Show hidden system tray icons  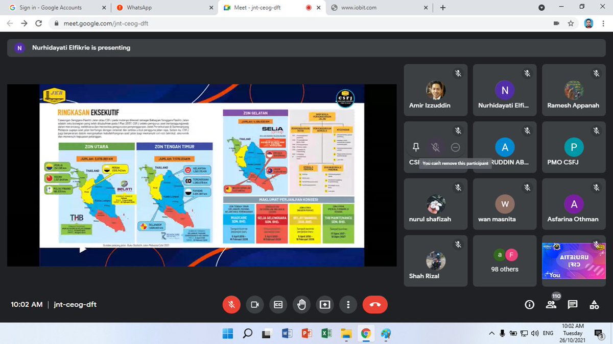[x=491, y=333]
